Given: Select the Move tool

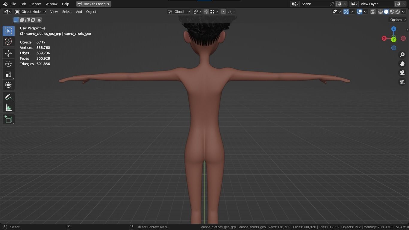Looking at the screenshot, I should click(x=8, y=53).
